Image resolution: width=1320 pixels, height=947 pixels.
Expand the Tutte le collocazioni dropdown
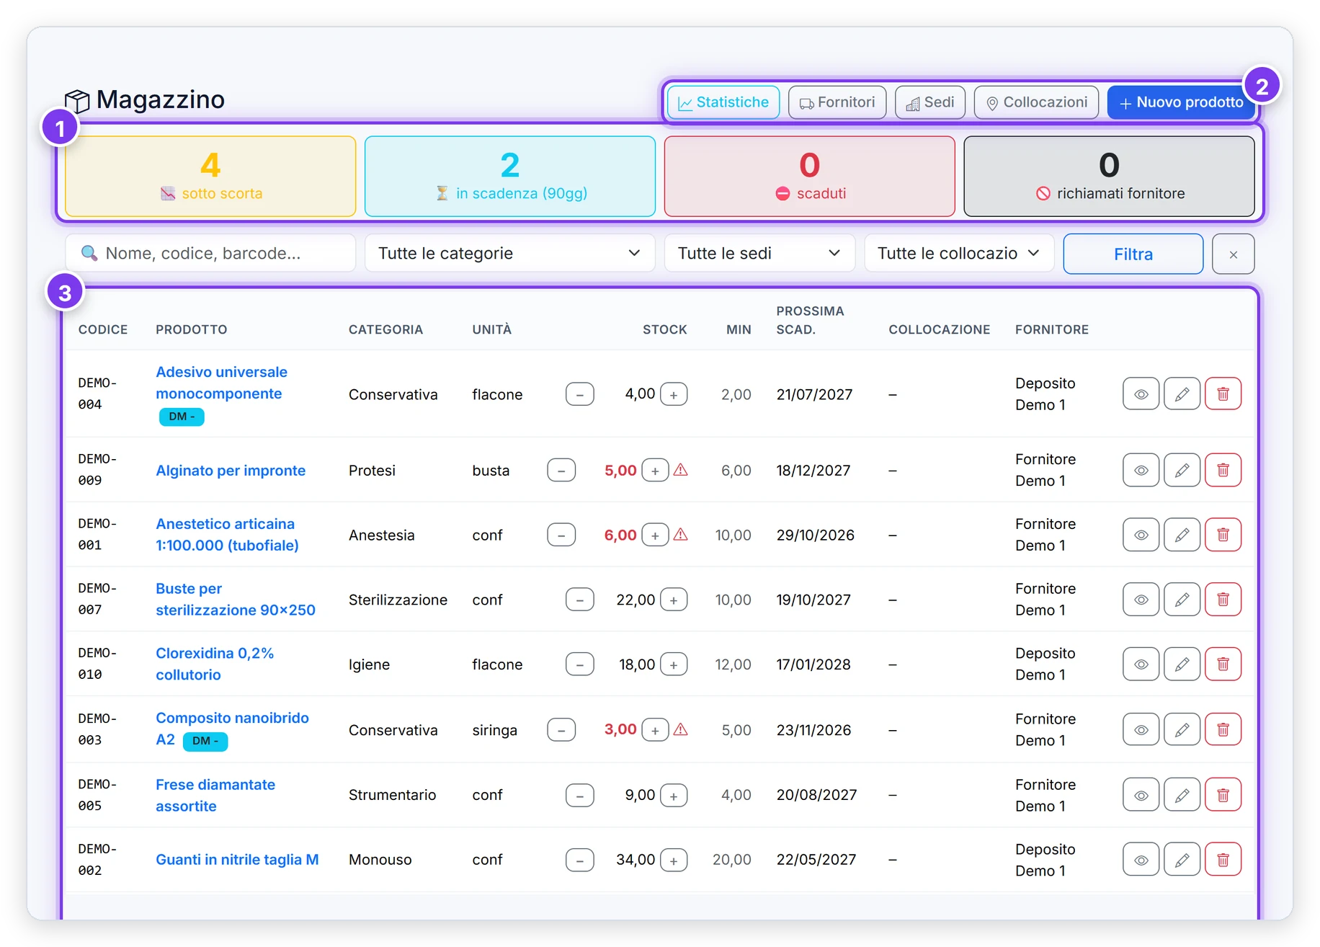(959, 253)
